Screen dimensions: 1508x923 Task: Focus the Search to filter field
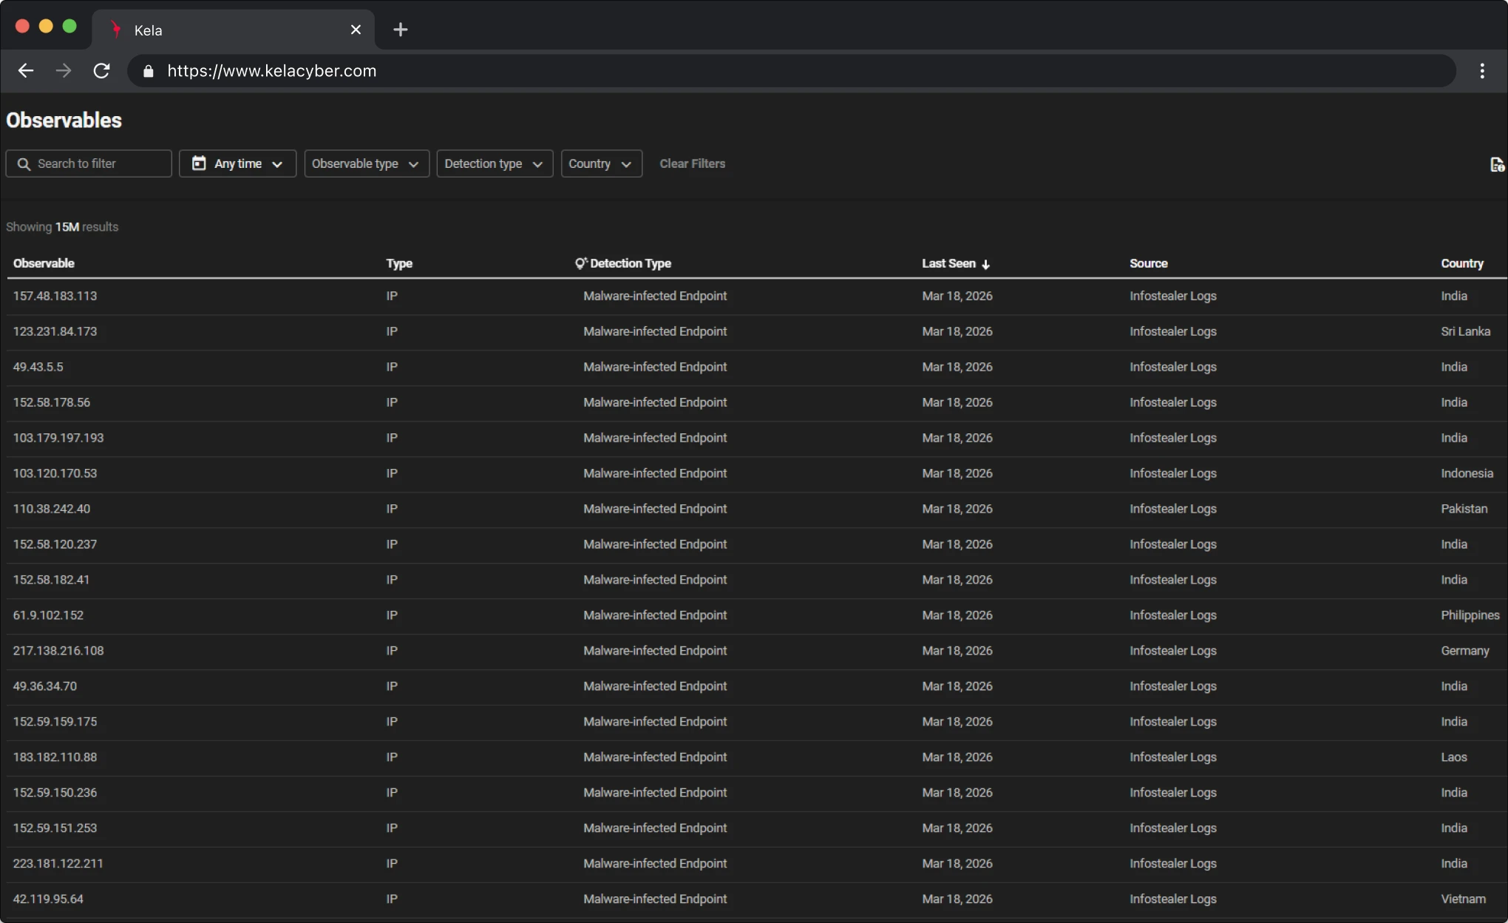click(89, 163)
